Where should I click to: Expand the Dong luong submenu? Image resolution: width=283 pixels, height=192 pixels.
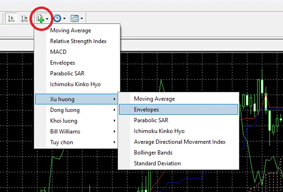click(x=77, y=110)
